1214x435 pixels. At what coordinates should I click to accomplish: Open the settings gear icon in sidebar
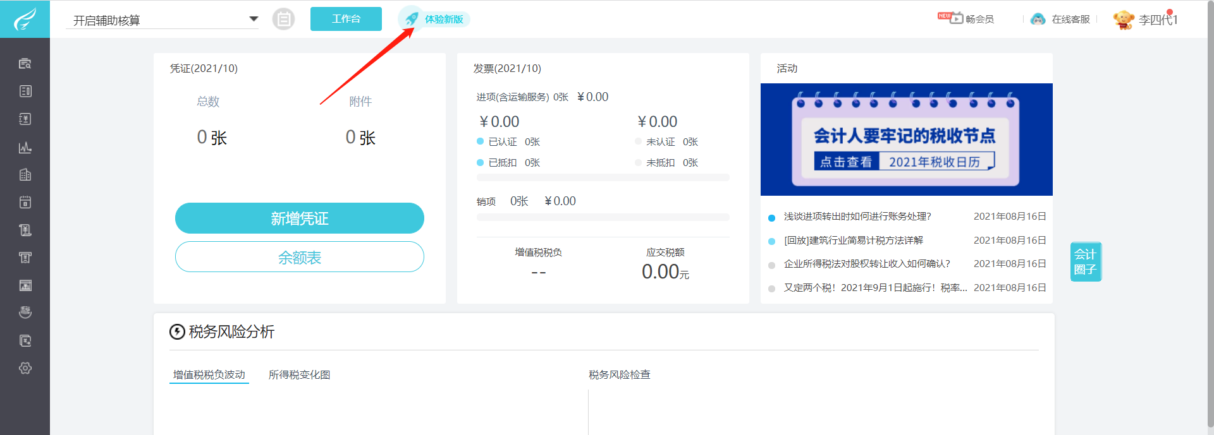tap(25, 368)
